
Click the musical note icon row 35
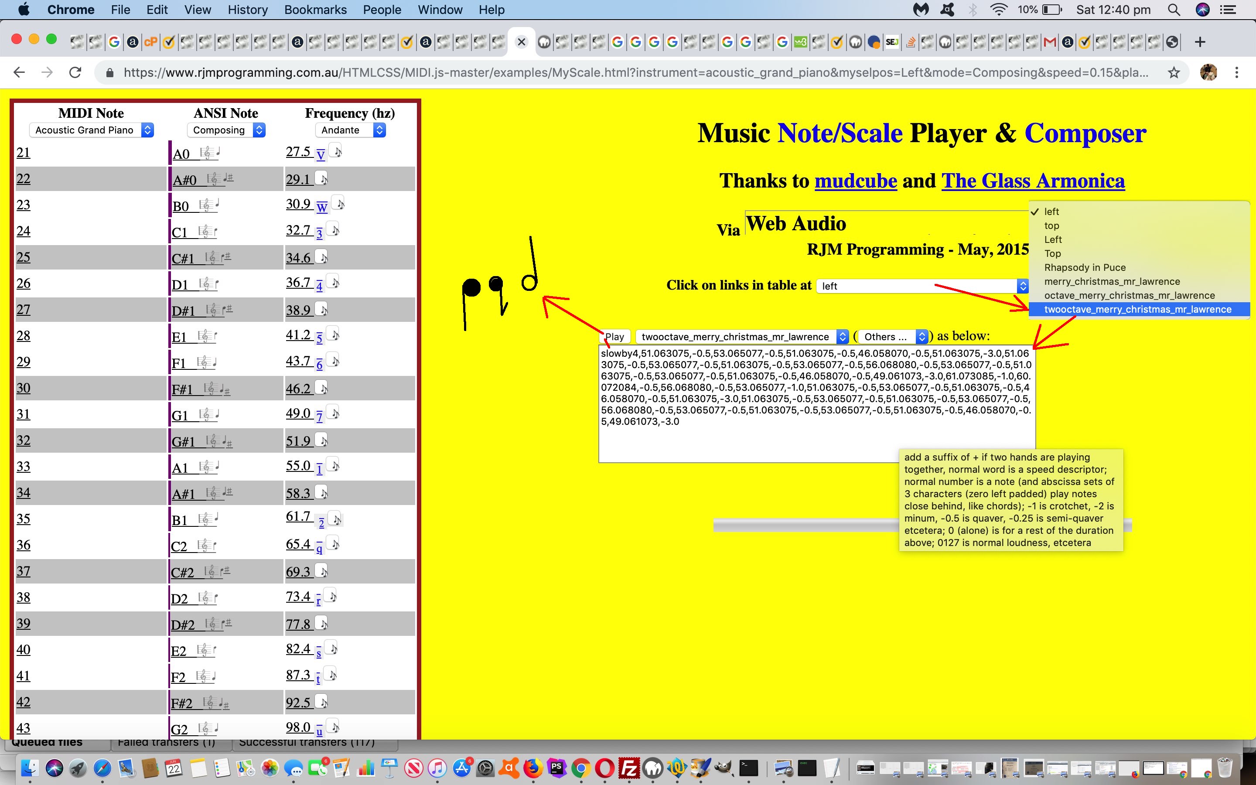339,518
